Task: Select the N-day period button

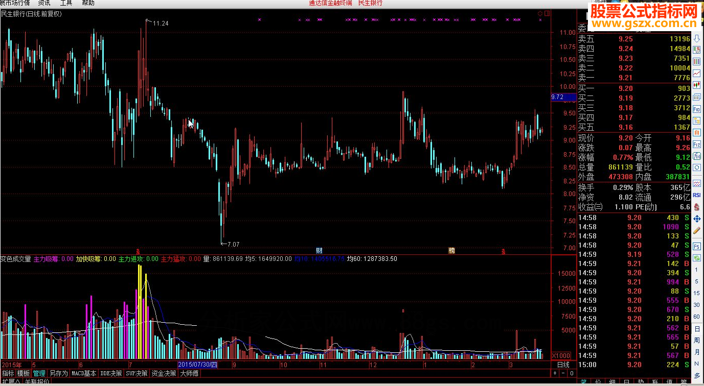Action: pyautogui.click(x=697, y=364)
